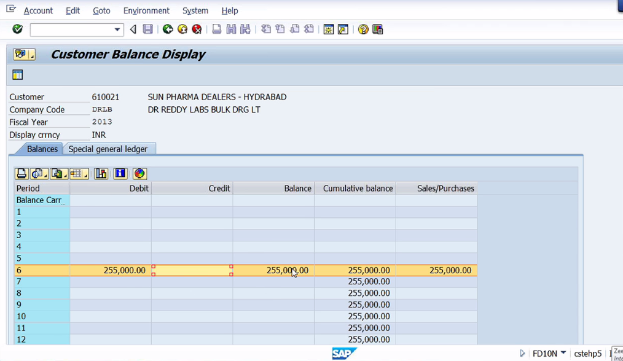Open the System menu
The image size is (623, 361).
pos(195,10)
